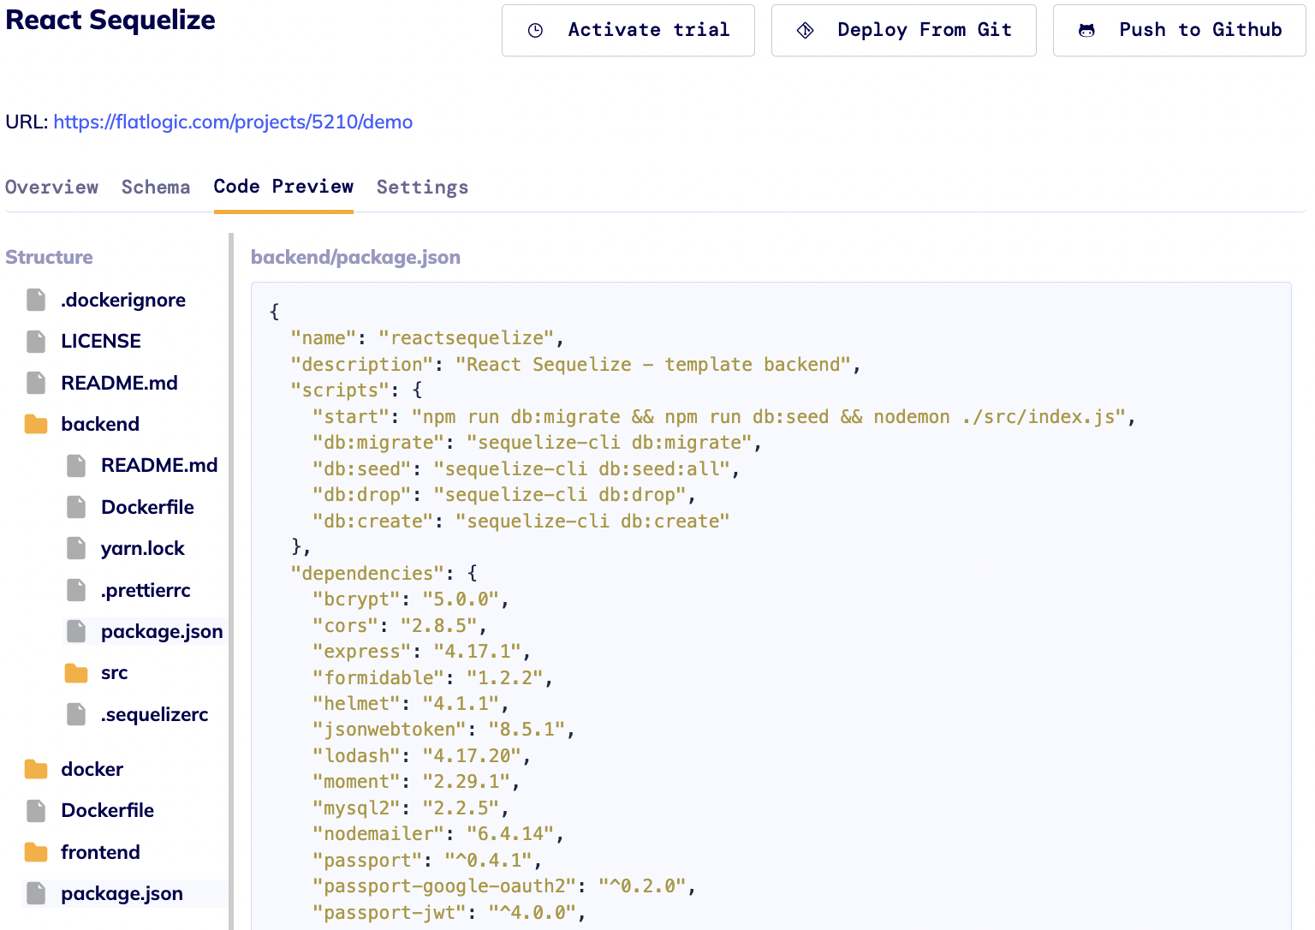The height and width of the screenshot is (930, 1315).
Task: Click the yarn.lock file icon
Action: pyautogui.click(x=76, y=548)
